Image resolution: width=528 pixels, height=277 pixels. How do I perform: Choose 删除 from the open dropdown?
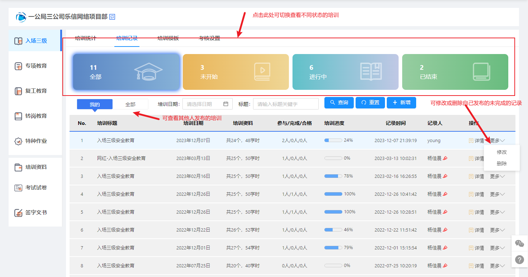(501, 164)
